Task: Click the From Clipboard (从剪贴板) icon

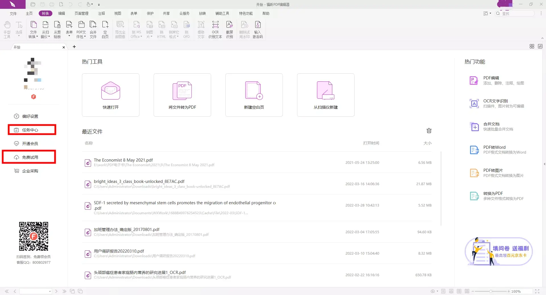Action: coord(57,29)
